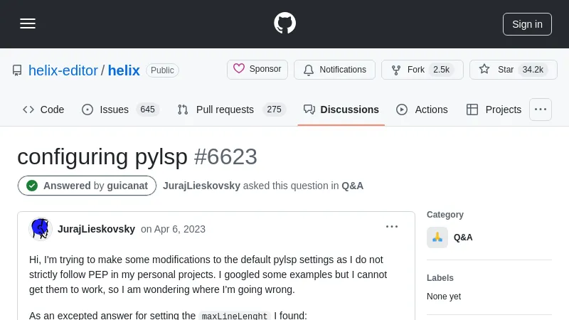Switch to the Issues tab
Screen dimensions: 569x320
(x=119, y=110)
